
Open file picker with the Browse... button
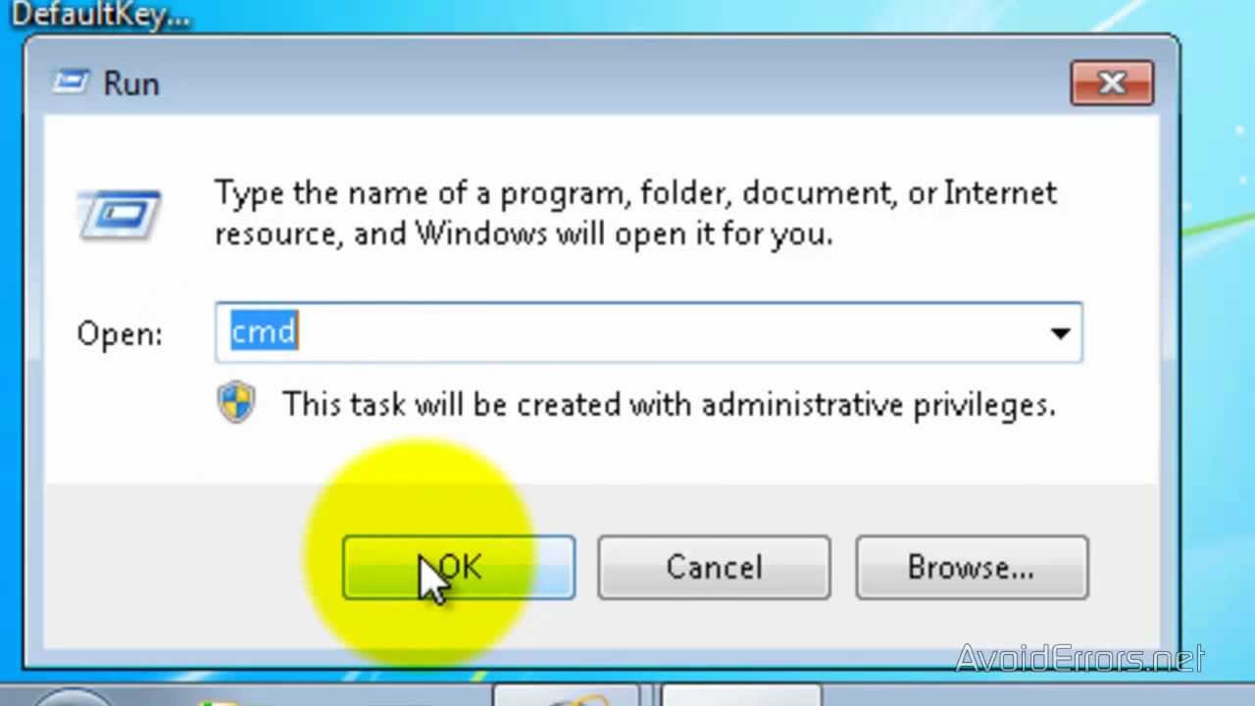coord(972,567)
